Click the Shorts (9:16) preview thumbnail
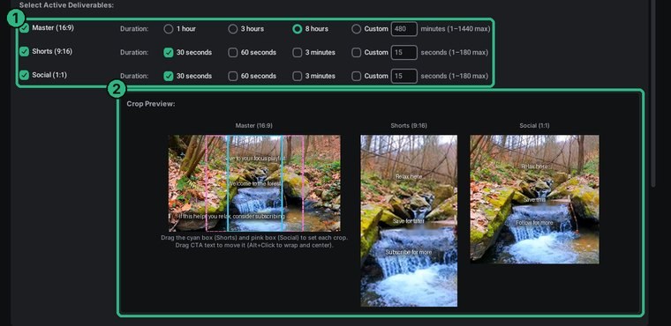This screenshot has width=671, height=326. coord(409,221)
